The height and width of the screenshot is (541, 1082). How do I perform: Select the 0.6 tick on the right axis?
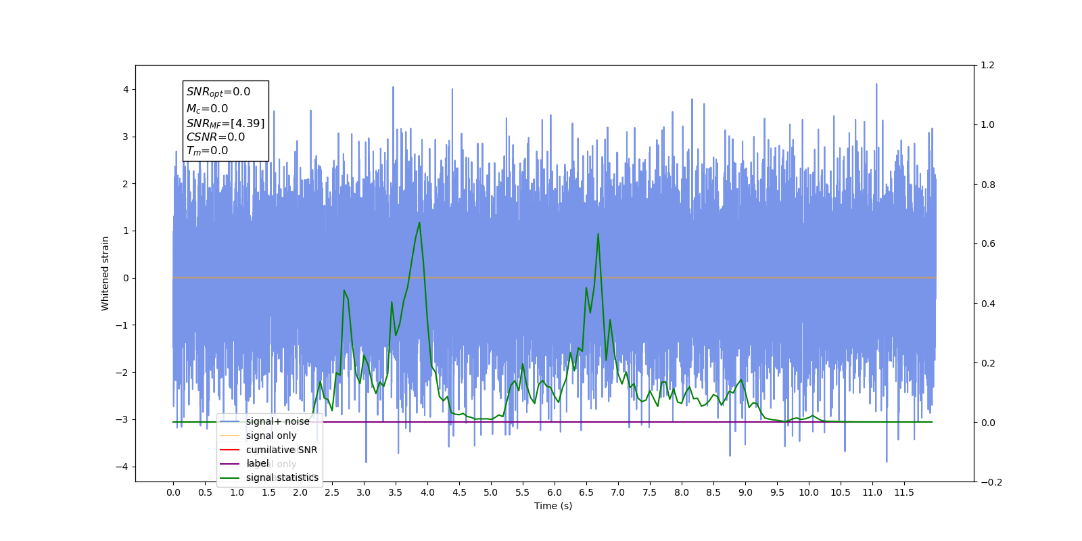point(988,244)
